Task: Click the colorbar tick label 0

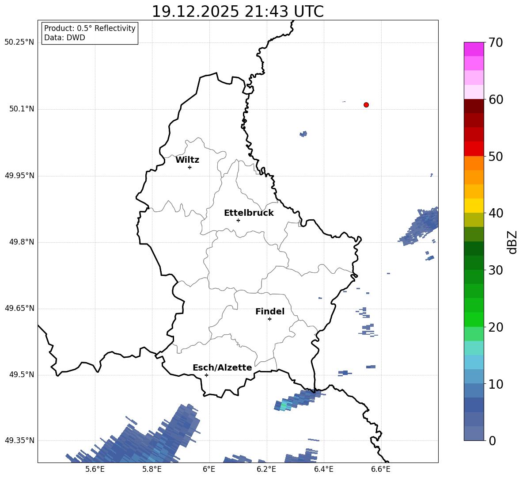Action: pyautogui.click(x=492, y=441)
